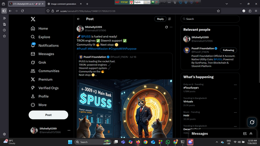
Task: Open WhatsApp from the taskbar
Action: click(x=168, y=142)
